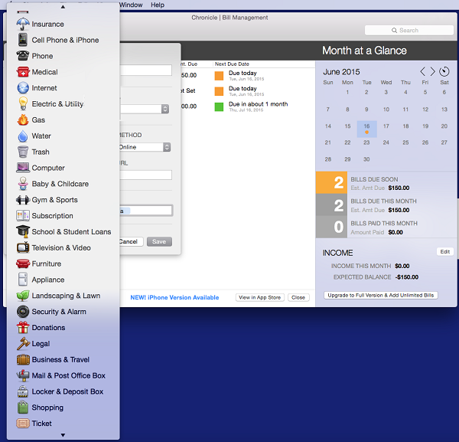The width and height of the screenshot is (459, 442).
Task: Open the Window menu
Action: point(131,5)
